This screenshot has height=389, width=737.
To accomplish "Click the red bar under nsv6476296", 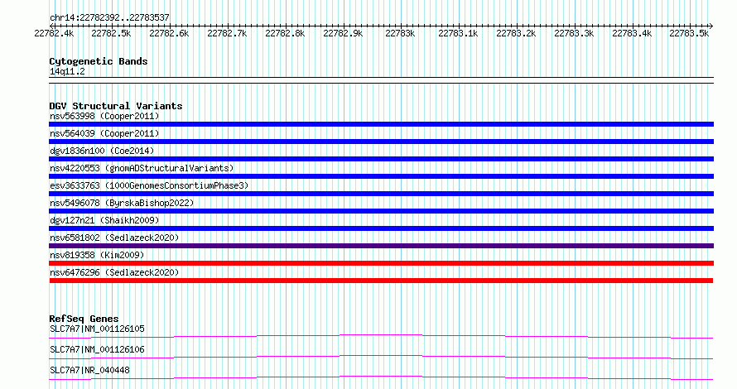I will [x=381, y=281].
